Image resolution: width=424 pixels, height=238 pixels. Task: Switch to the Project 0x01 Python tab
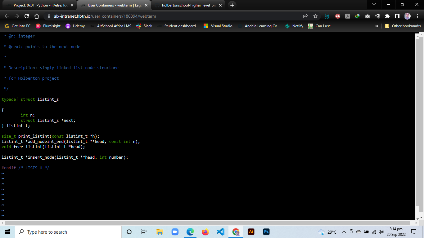40,5
